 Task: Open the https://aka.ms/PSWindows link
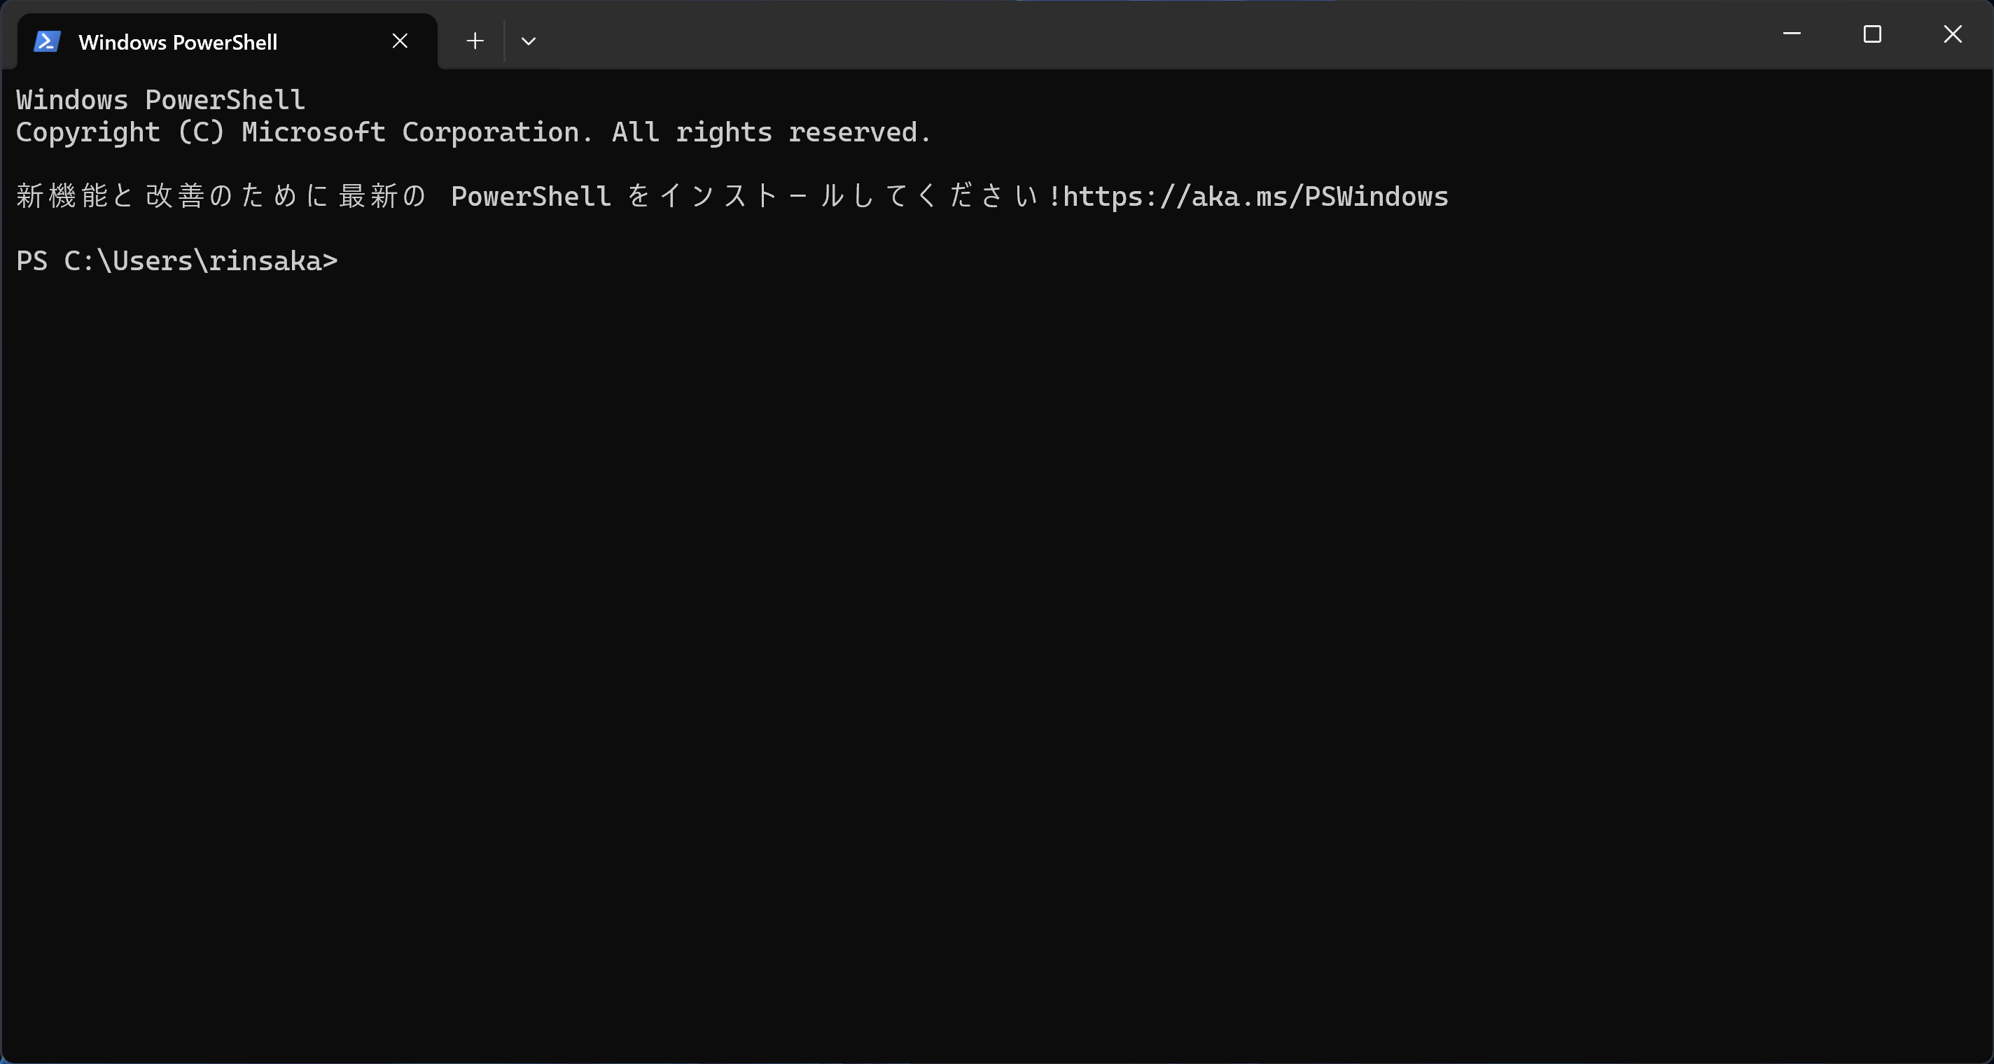1255,197
